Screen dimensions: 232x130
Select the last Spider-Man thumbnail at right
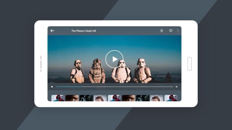[x=171, y=98]
